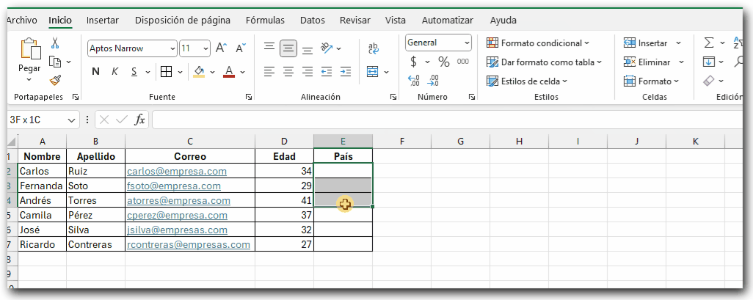Image resolution: width=753 pixels, height=300 pixels.
Task: Open the Archivo tab
Action: pos(22,20)
